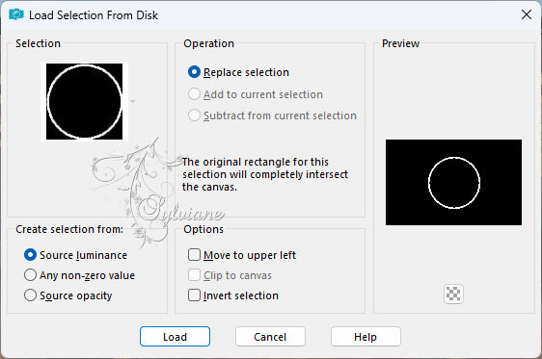Open the selection picker dropdown arrow
This screenshot has width=542, height=359.
click(x=132, y=101)
